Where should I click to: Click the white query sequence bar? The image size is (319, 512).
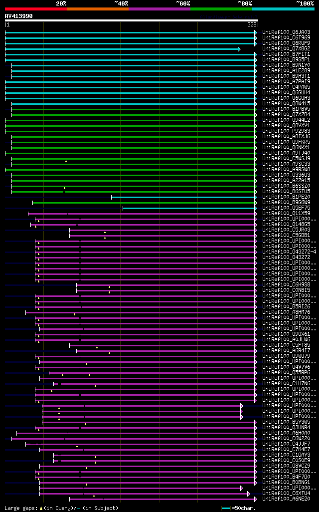click(x=132, y=20)
